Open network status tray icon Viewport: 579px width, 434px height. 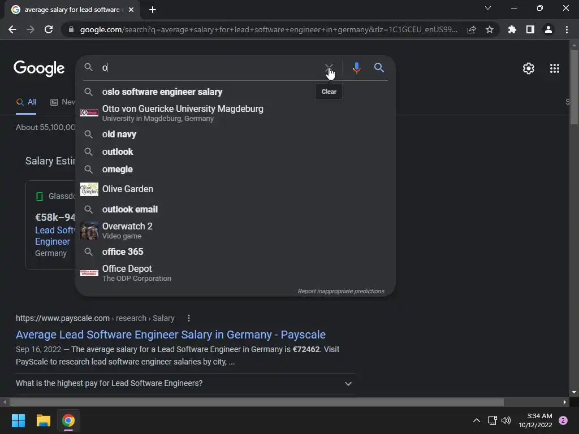tap(492, 420)
